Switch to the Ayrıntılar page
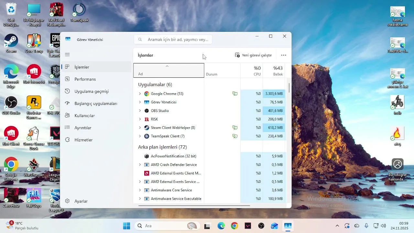This screenshot has height=233, width=414. click(96, 128)
